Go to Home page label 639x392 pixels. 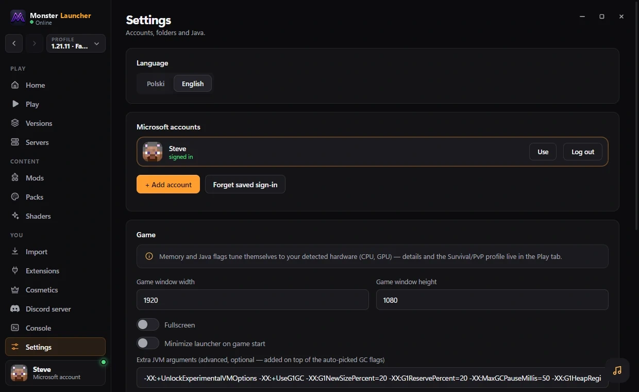(x=36, y=85)
